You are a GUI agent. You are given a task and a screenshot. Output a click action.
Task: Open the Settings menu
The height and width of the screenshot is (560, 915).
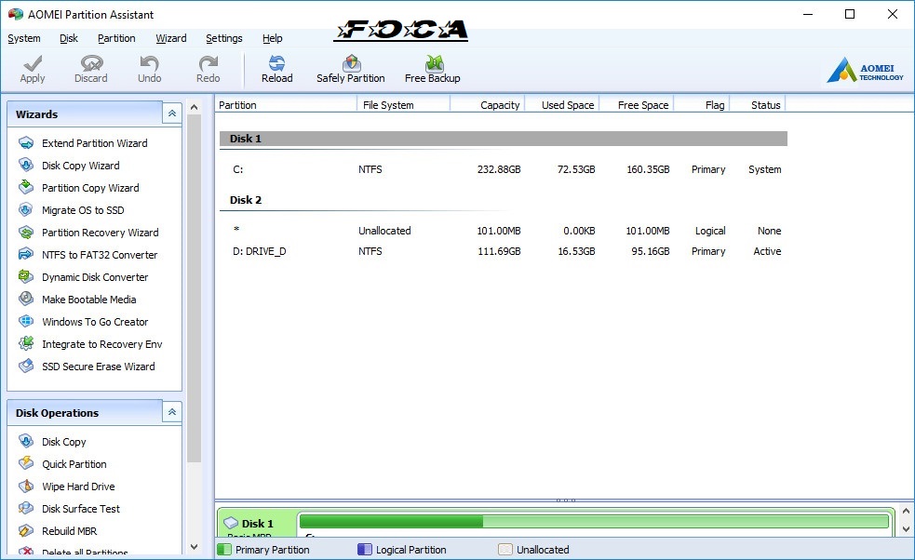tap(224, 38)
